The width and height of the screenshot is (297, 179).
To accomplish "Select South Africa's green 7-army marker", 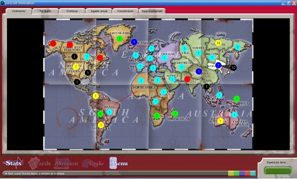I will [157, 116].
